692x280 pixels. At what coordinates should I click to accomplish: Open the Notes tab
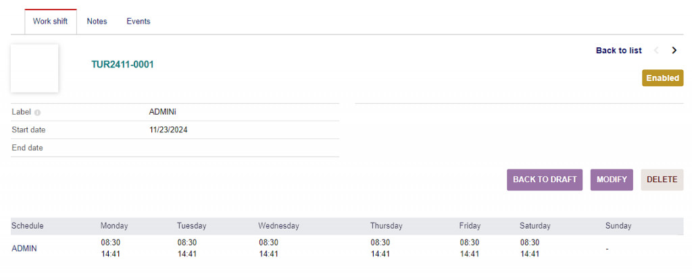tap(97, 22)
